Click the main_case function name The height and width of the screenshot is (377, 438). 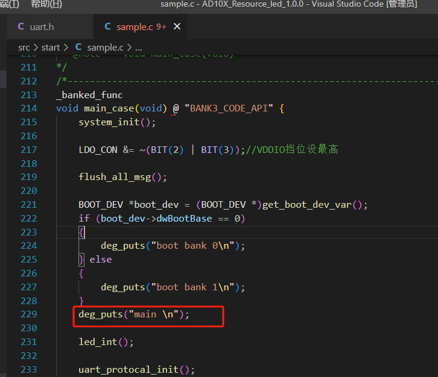pos(109,108)
